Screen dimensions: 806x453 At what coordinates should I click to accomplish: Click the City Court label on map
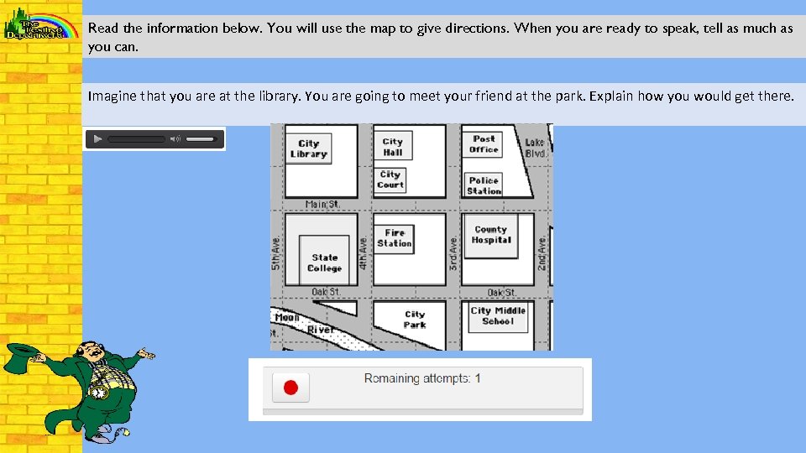(x=390, y=180)
